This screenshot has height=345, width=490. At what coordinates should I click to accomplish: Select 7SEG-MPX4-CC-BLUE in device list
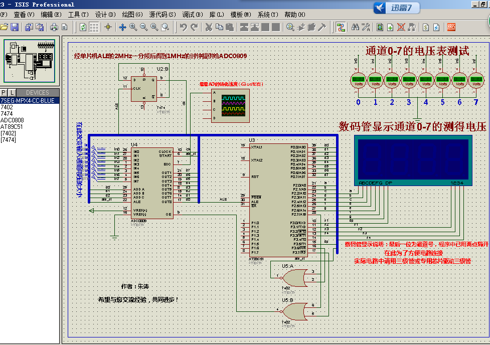pos(30,101)
